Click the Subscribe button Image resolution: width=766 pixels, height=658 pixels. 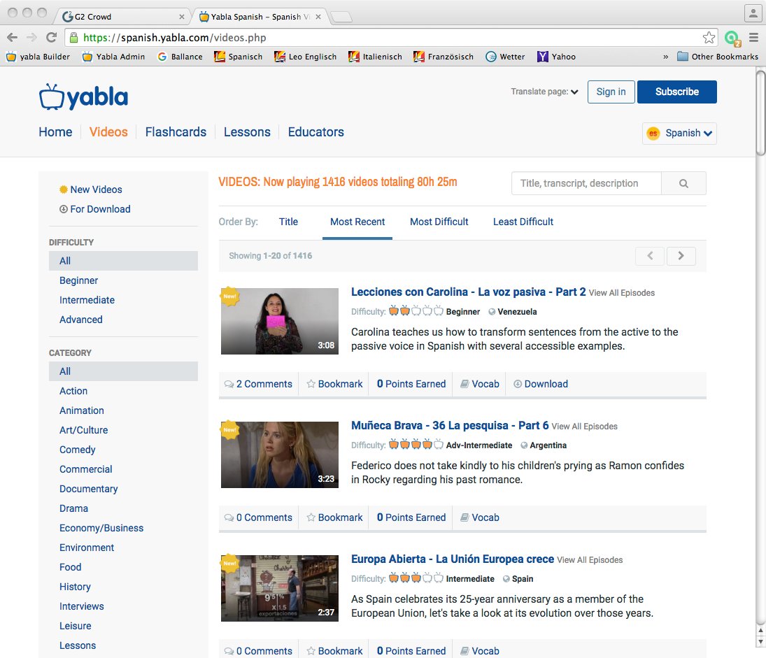tap(676, 92)
